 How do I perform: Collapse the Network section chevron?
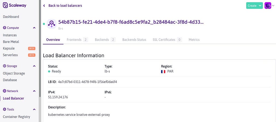point(34,91)
